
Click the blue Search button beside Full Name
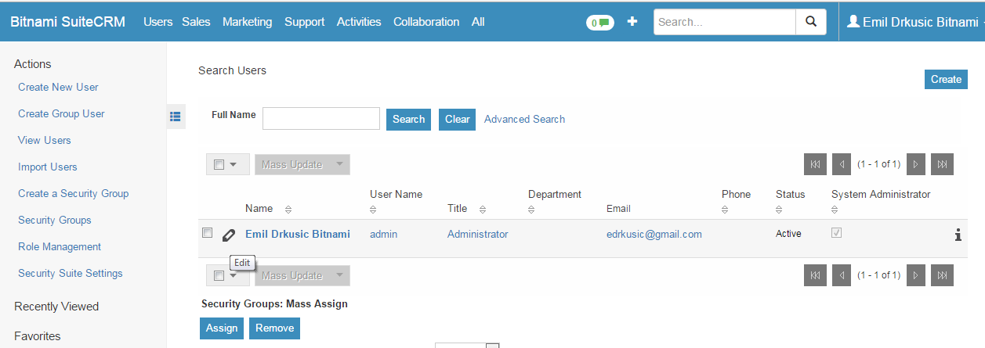pyautogui.click(x=408, y=119)
